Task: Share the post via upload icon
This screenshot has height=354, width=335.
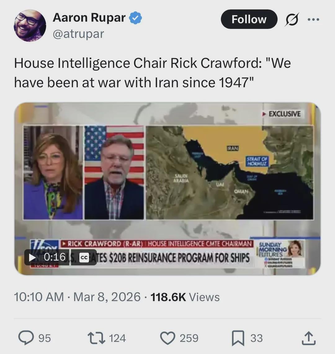Action: (309, 338)
